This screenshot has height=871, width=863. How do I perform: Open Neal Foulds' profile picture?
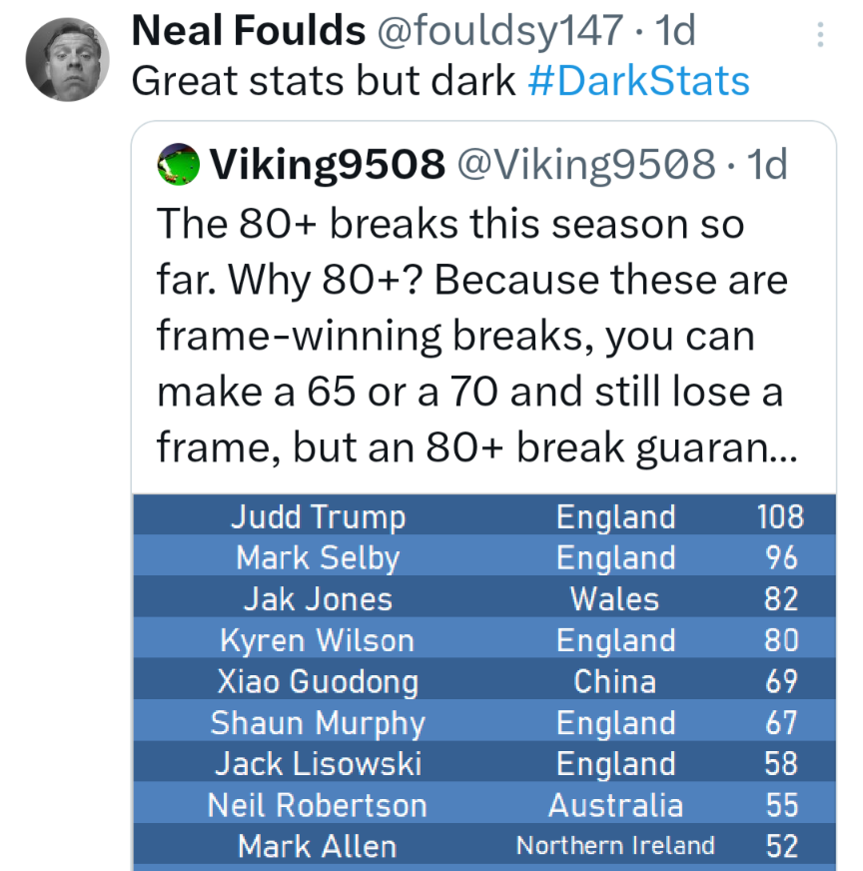pos(66,60)
